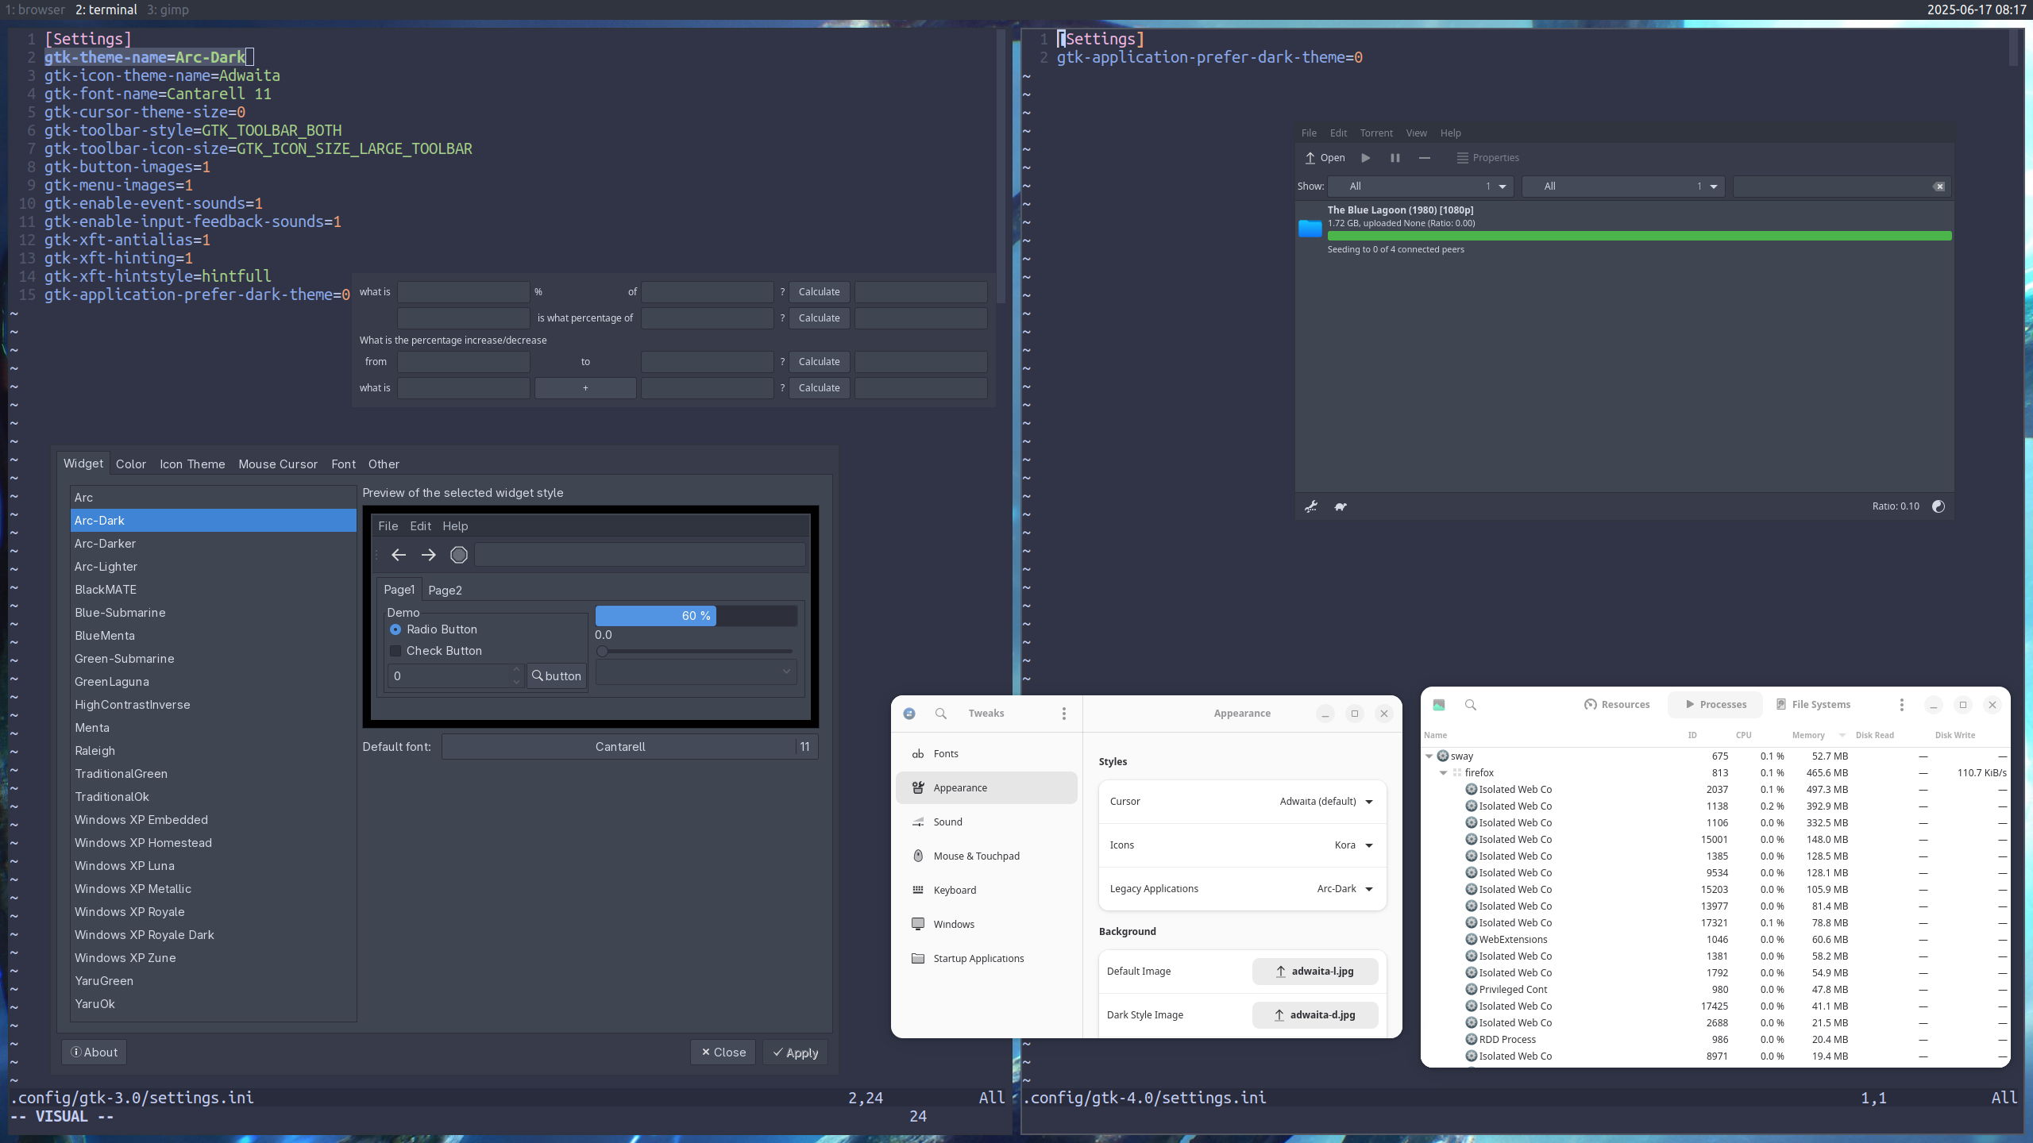Tick the Check Button in the preview

tap(436, 651)
